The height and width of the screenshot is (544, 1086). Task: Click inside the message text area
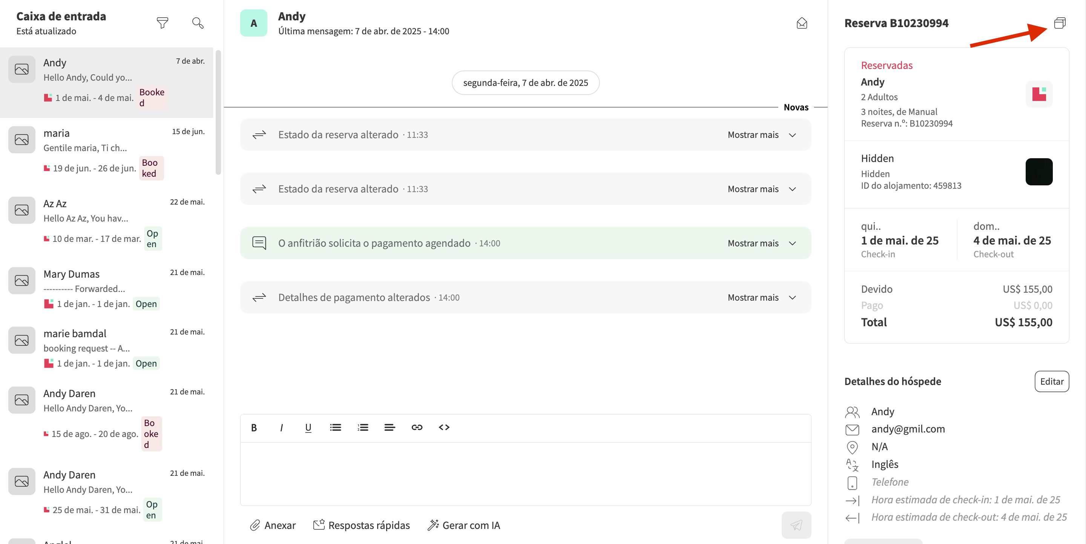(x=525, y=473)
